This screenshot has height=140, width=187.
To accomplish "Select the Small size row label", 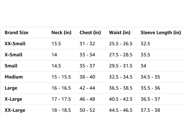I will (11, 66).
